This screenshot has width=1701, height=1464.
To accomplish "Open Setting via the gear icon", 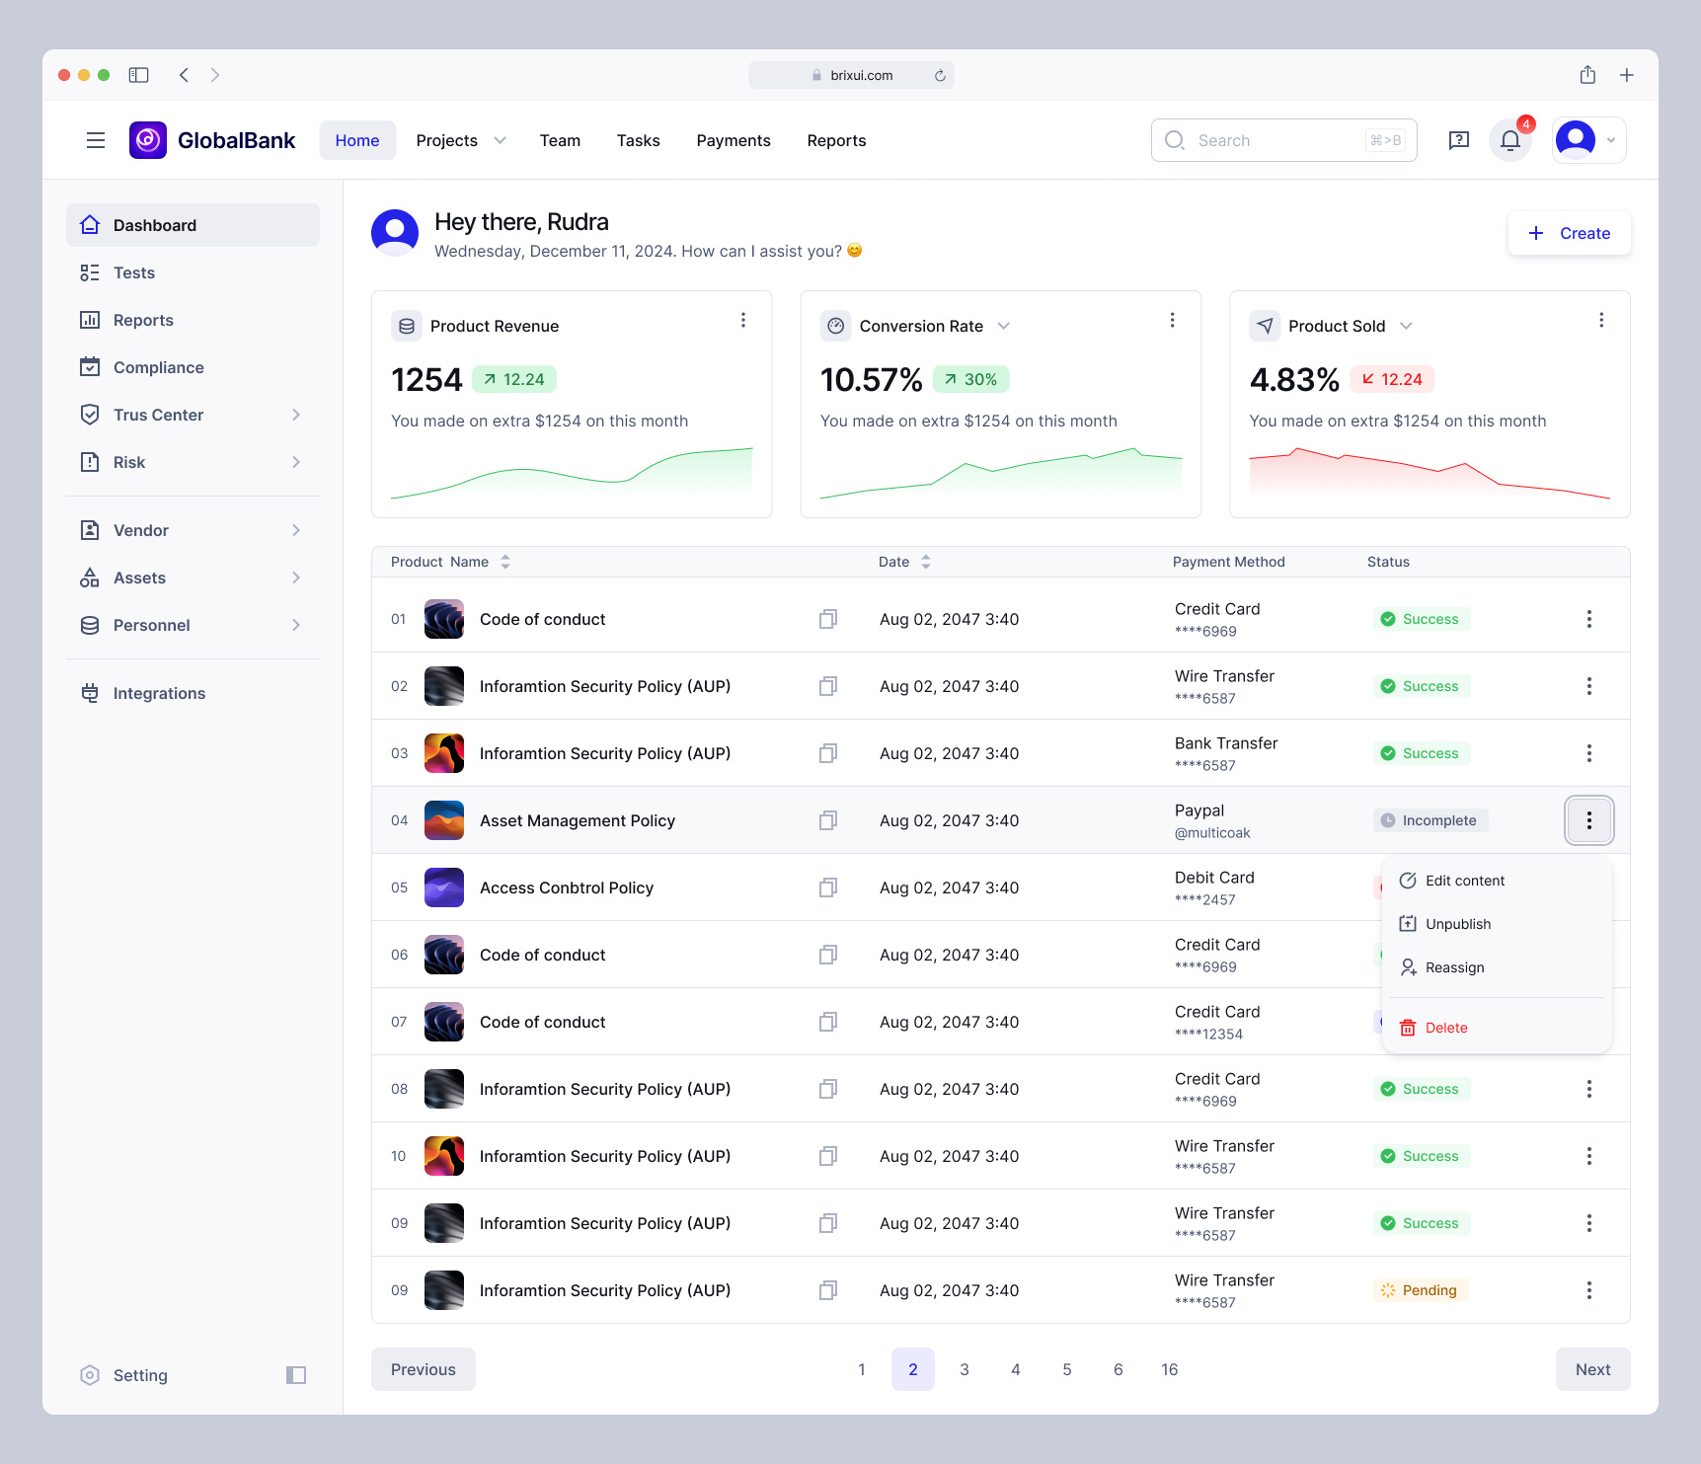I will [x=123, y=1374].
